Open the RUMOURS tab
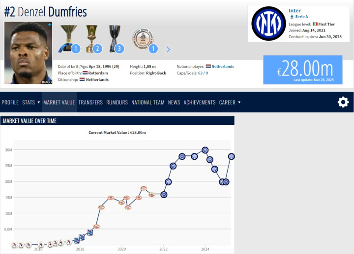The width and height of the screenshot is (354, 254). pos(117,102)
